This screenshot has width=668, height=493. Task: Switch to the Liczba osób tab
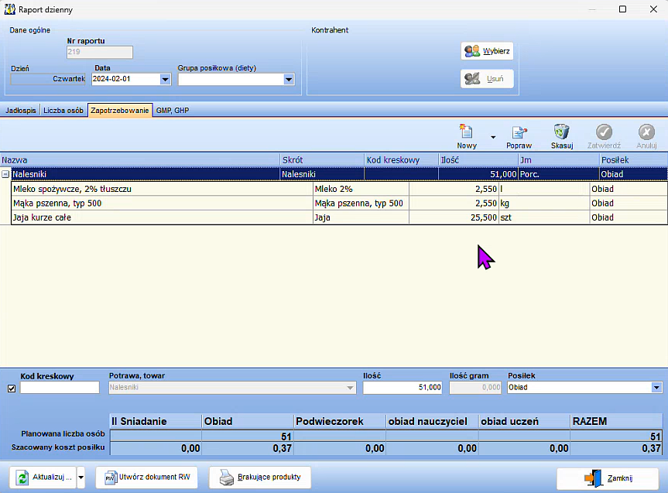(x=63, y=111)
